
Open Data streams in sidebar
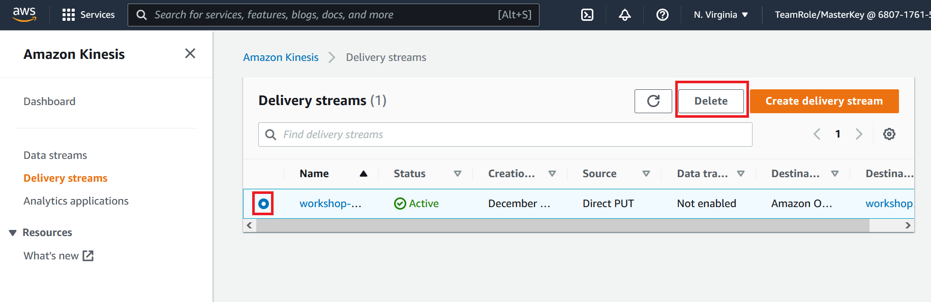point(55,155)
